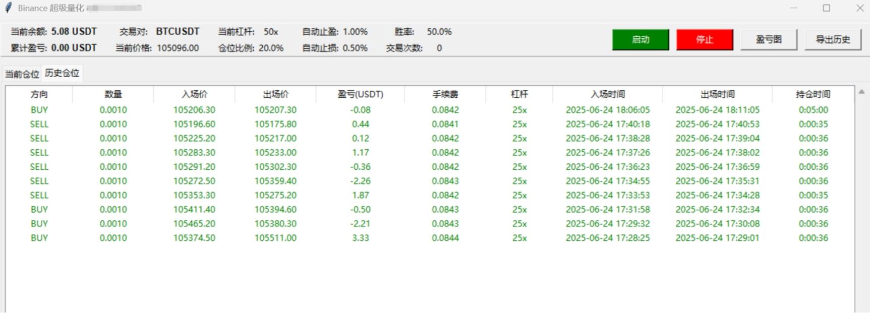Click the auto take-profit 1.00% value

click(x=355, y=32)
